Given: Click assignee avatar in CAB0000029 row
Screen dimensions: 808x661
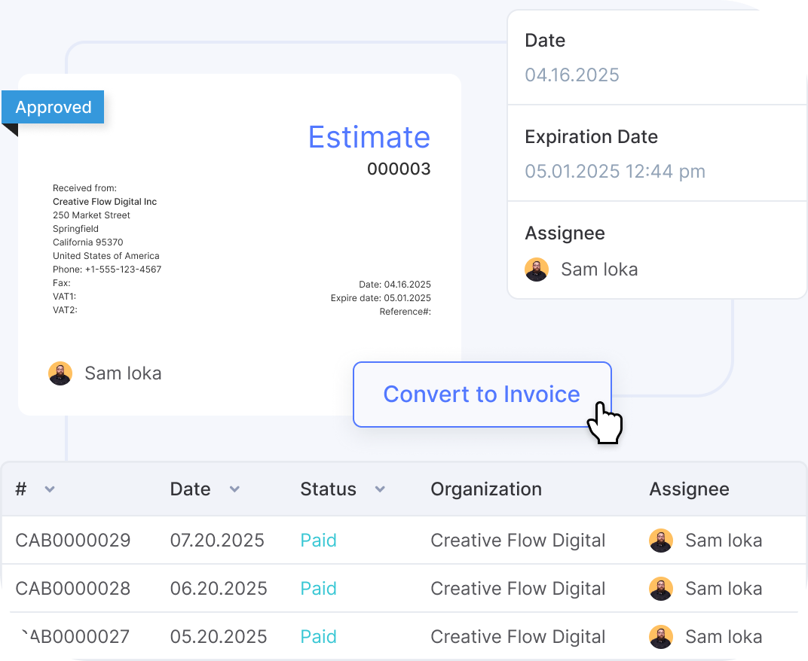Looking at the screenshot, I should coord(661,541).
